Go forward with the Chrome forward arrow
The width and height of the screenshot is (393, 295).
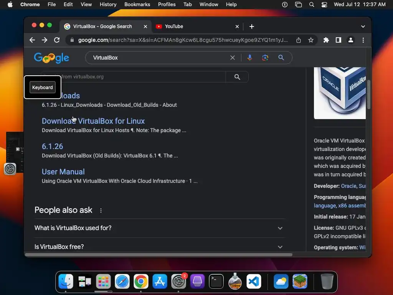pos(45,40)
